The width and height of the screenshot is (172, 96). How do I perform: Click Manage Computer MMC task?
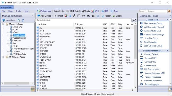tap(155, 73)
